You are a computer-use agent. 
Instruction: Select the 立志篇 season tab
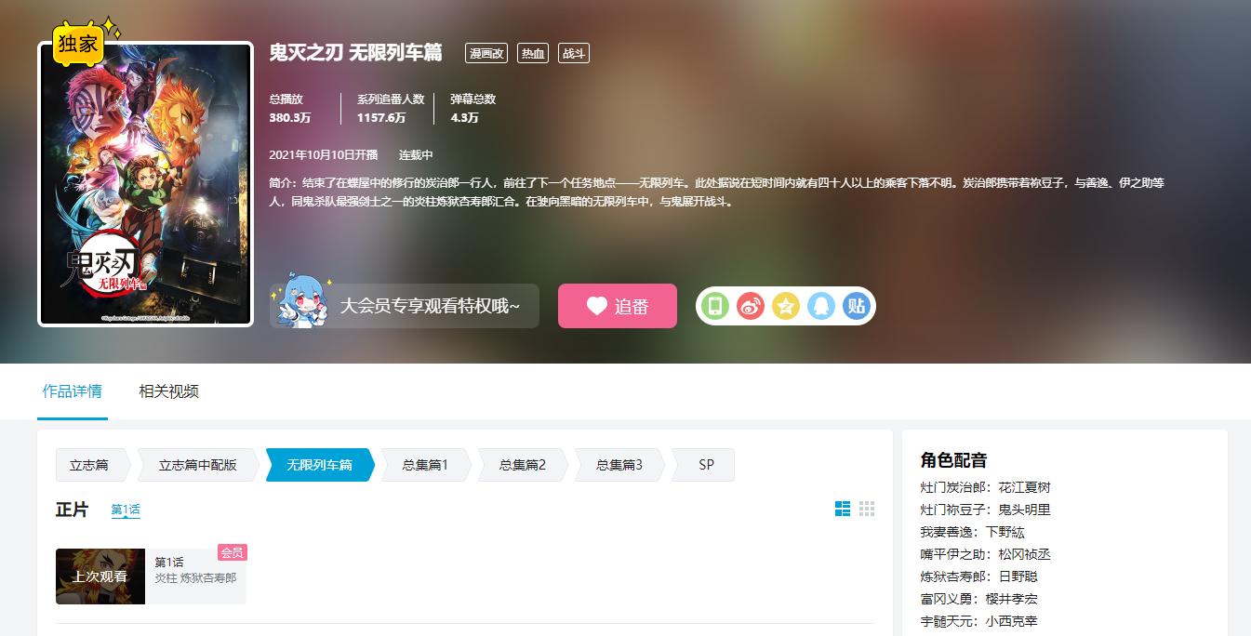tap(90, 465)
